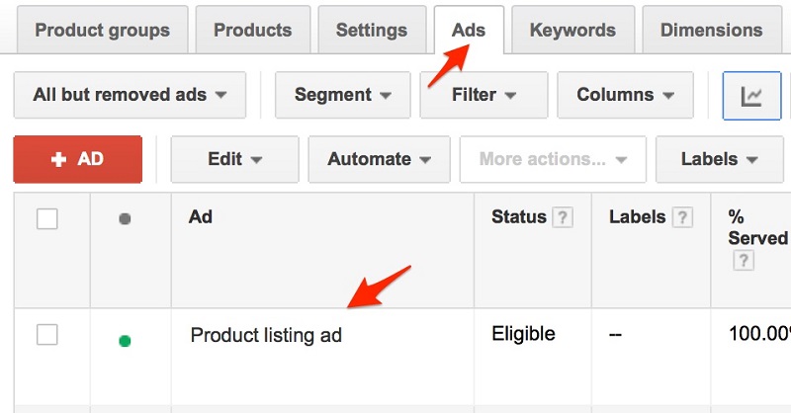Click the Product listing ad entry
Image resolution: width=791 pixels, height=413 pixels.
coord(266,336)
